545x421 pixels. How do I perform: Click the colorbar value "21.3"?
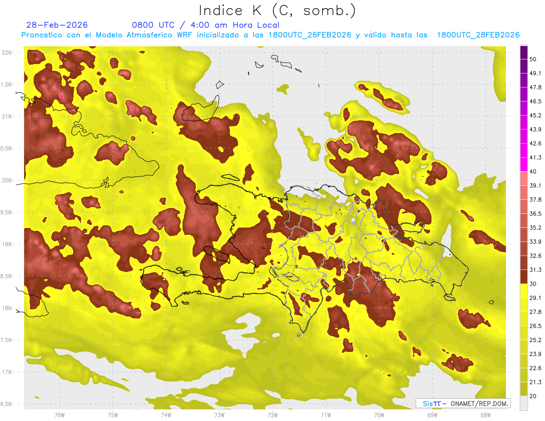536,382
